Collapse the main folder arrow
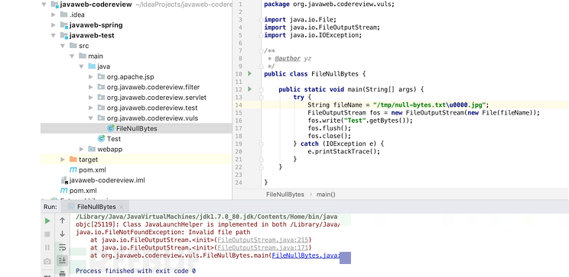Screen dimensions: 569x277 click(x=72, y=56)
